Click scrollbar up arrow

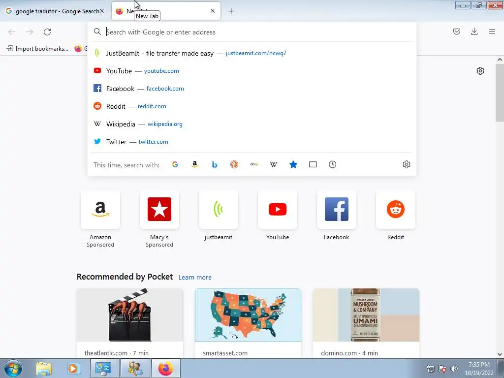pyautogui.click(x=500, y=60)
